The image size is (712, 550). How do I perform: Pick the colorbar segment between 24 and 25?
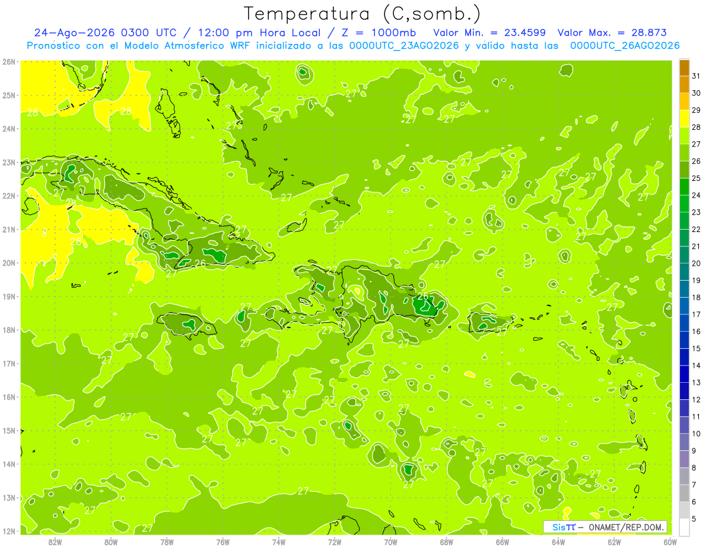point(684,186)
